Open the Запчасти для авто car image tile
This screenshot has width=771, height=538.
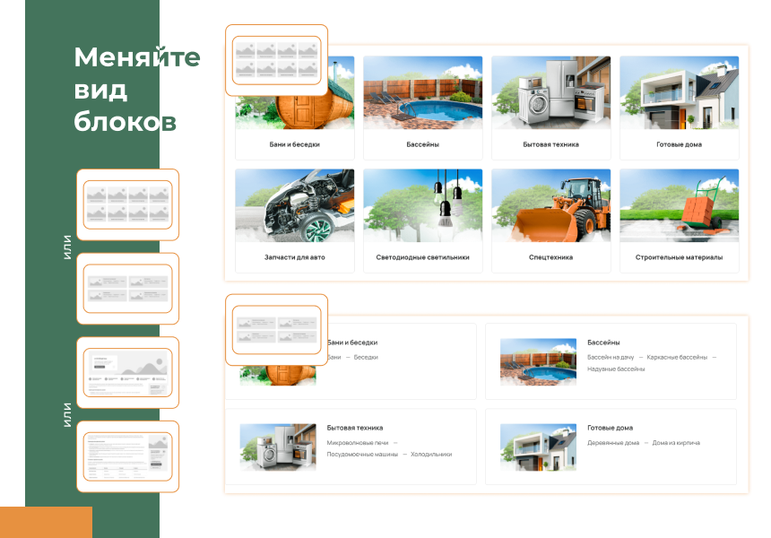[294, 206]
